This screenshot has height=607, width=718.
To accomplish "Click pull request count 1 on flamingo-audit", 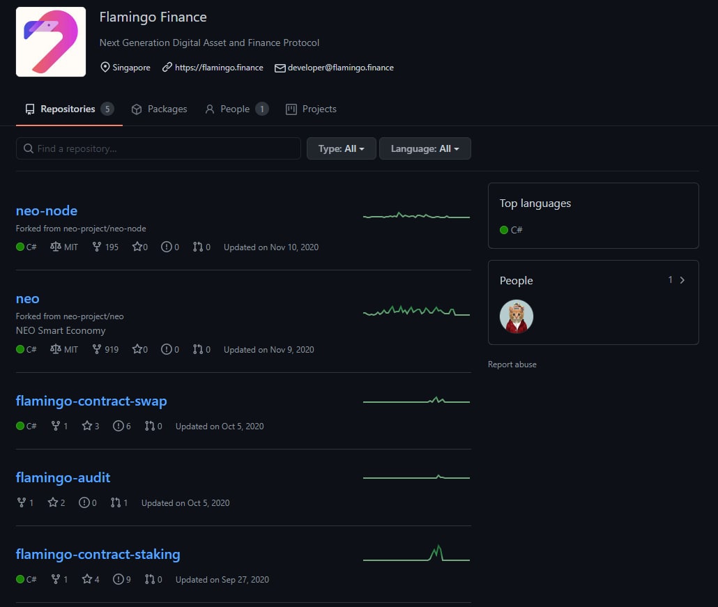I will click(125, 502).
